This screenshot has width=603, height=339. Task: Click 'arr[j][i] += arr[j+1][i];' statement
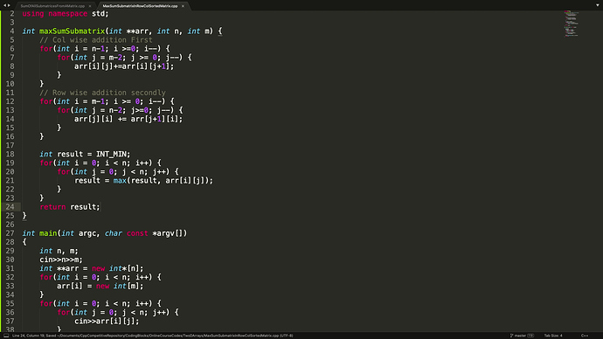(128, 119)
